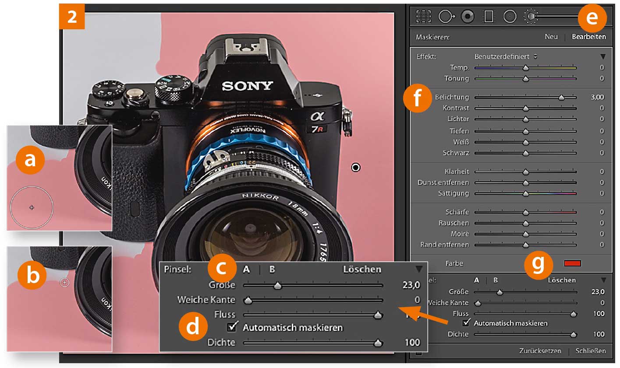Activate Löschen brush in the right panel
The width and height of the screenshot is (620, 368).
pos(562,280)
